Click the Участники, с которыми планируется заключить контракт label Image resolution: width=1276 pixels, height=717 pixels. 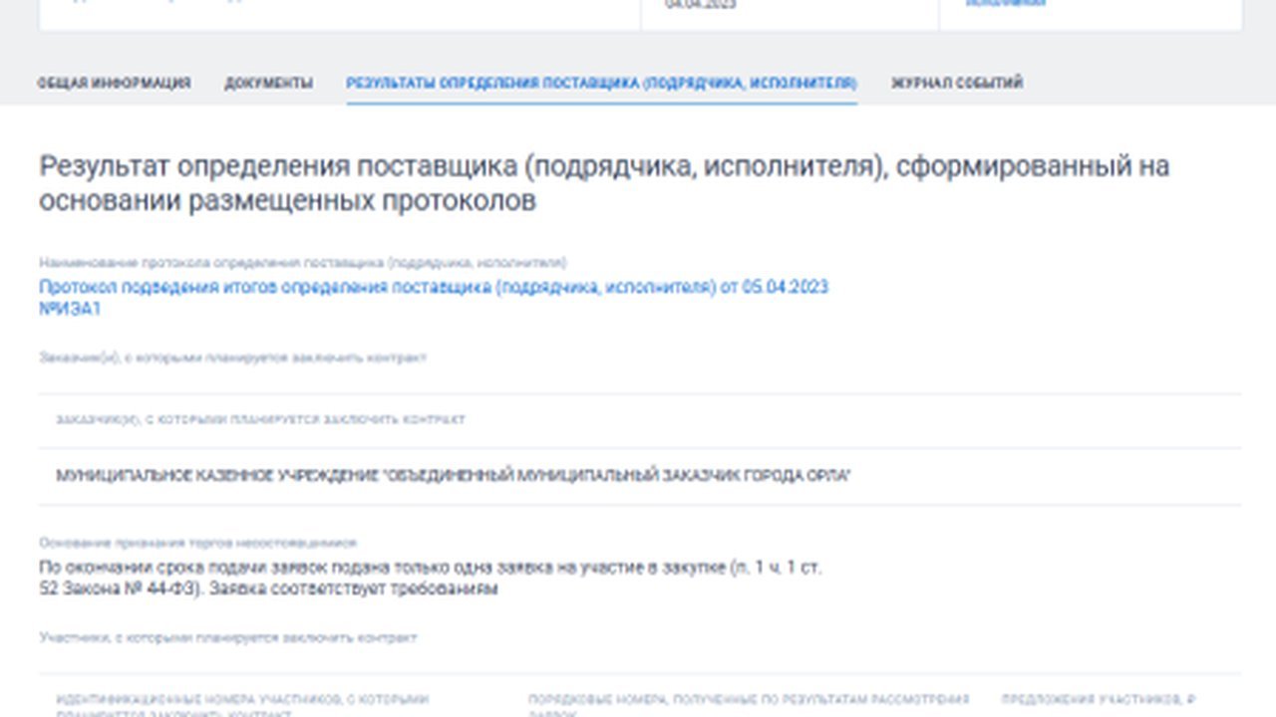point(228,637)
